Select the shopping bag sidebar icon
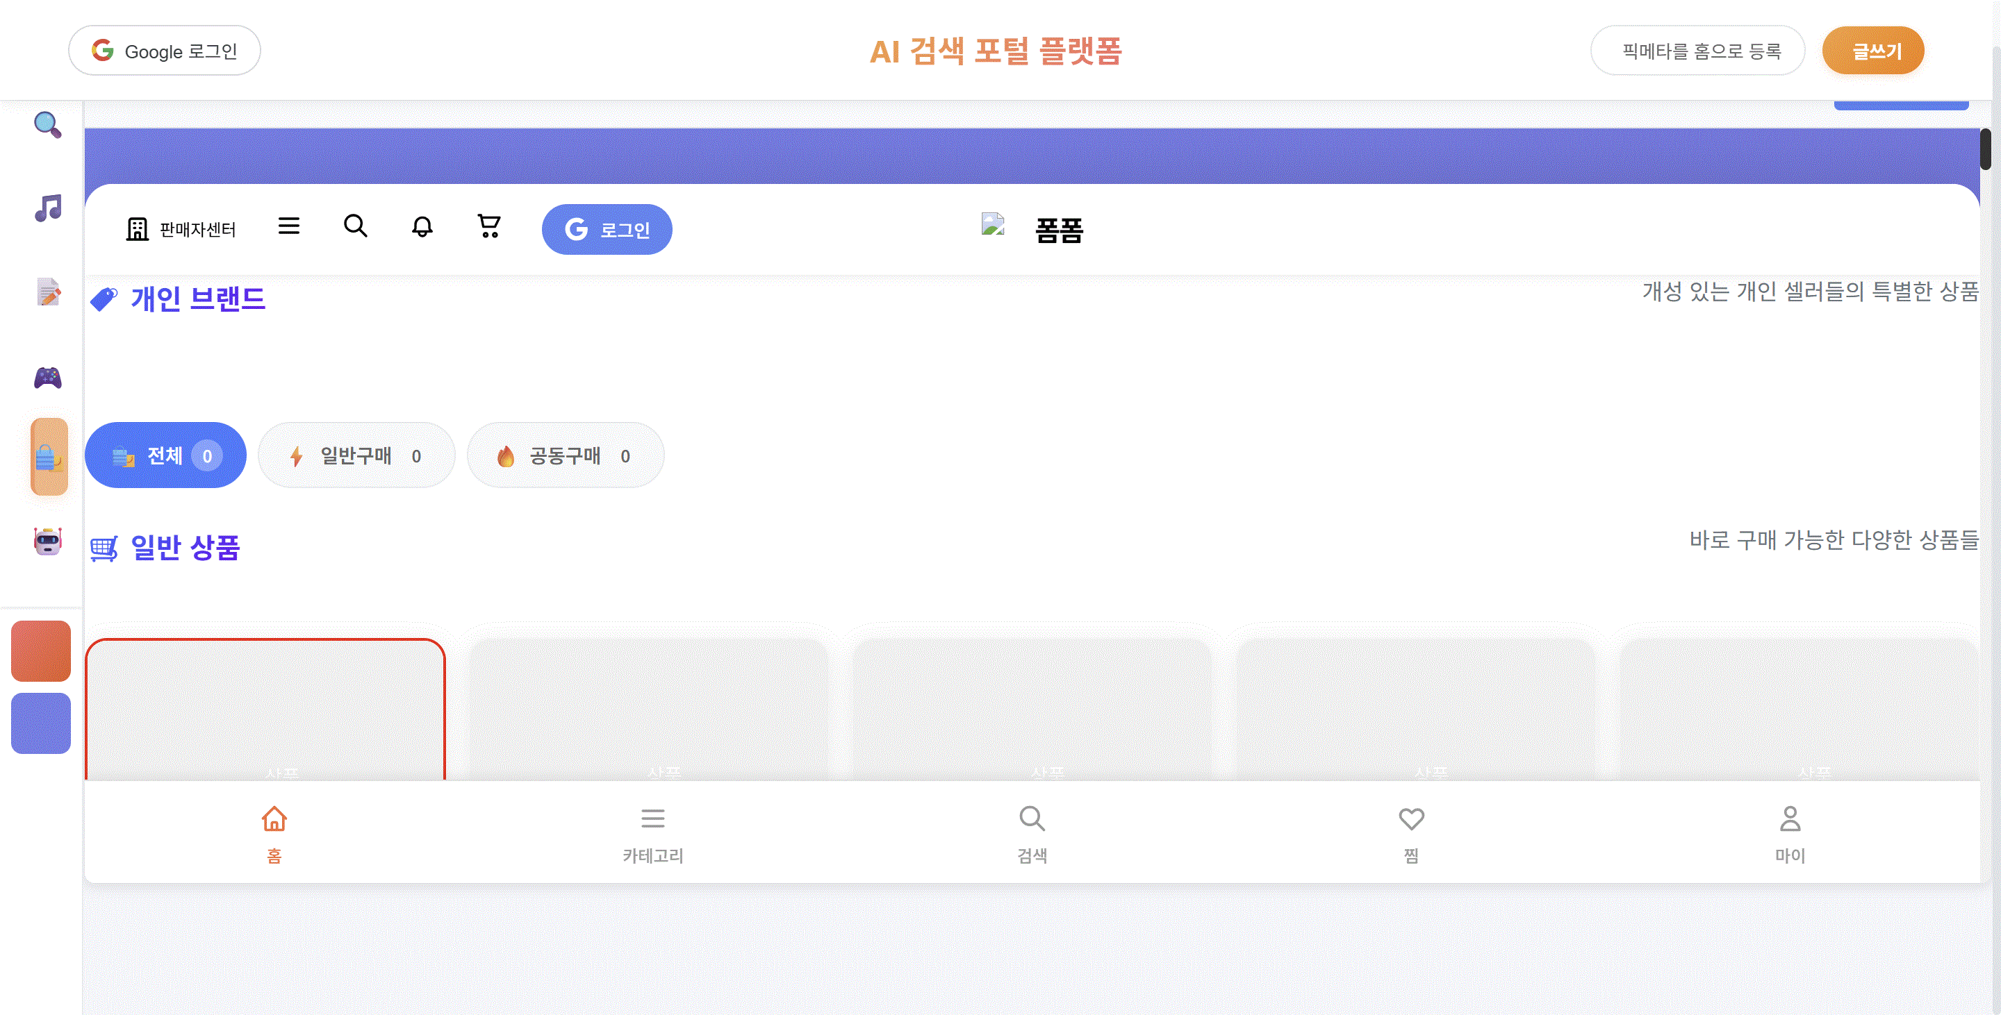Image resolution: width=2001 pixels, height=1015 pixels. [x=49, y=457]
